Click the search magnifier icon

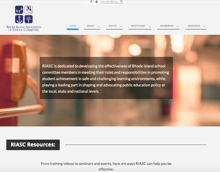pos(121,2)
